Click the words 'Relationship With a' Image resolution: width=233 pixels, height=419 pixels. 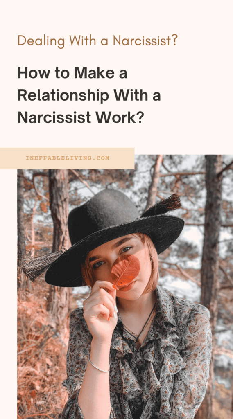point(89,95)
